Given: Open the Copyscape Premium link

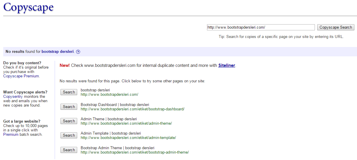Looking at the screenshot, I should pos(21,76).
